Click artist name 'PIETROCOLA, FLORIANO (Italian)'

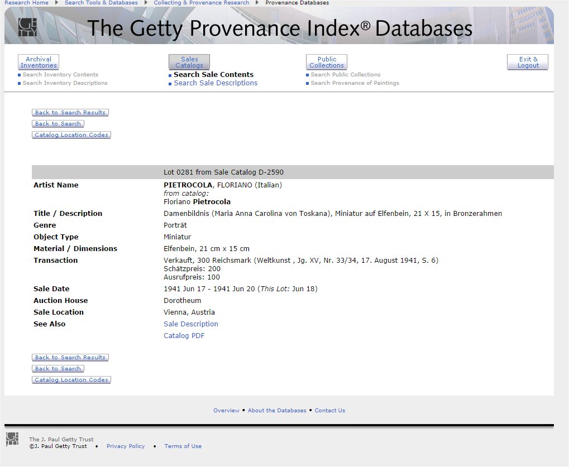tap(223, 185)
